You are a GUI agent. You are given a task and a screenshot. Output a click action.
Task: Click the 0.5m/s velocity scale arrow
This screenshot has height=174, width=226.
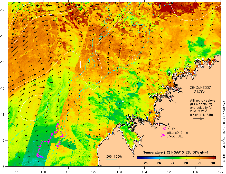[x=199, y=118]
